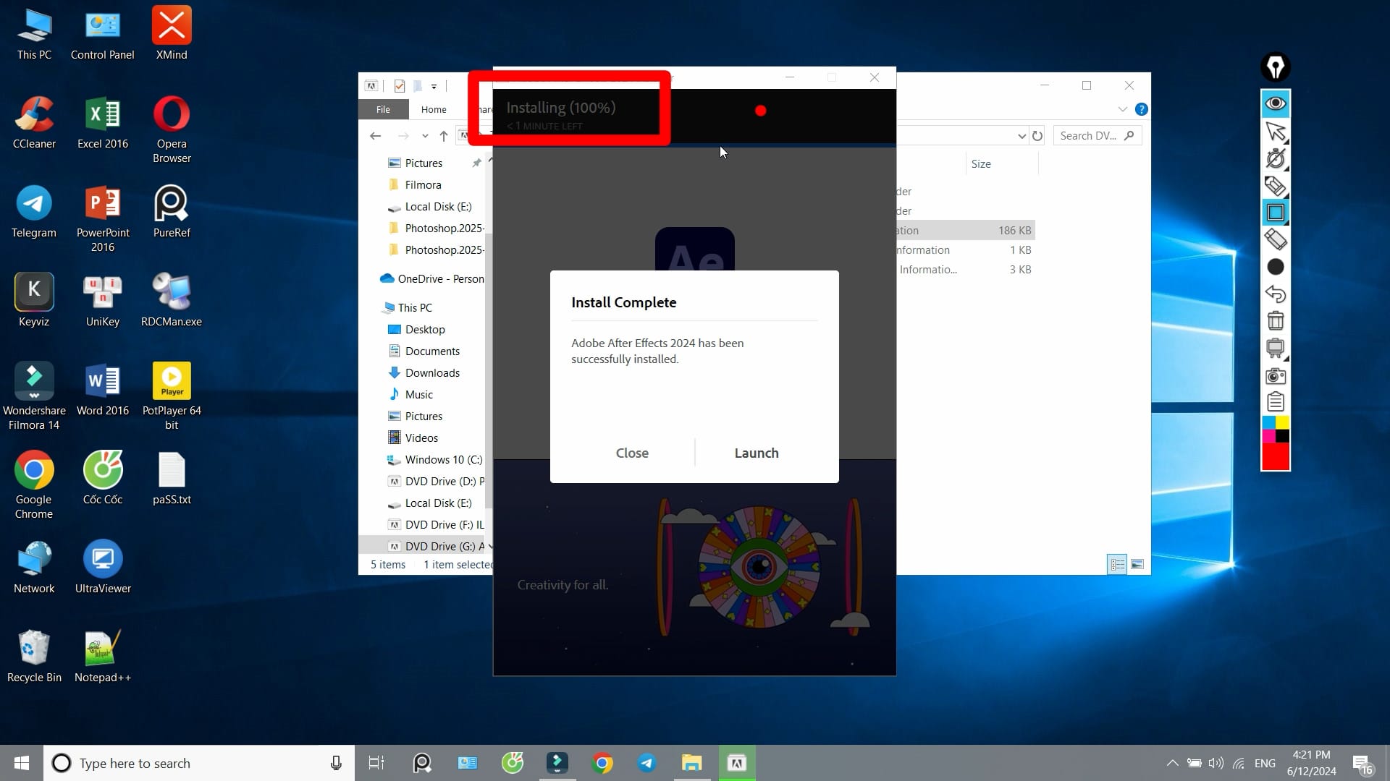Screen dimensions: 1390x781
Task: Click the Search DVD input field
Action: coord(1096,136)
